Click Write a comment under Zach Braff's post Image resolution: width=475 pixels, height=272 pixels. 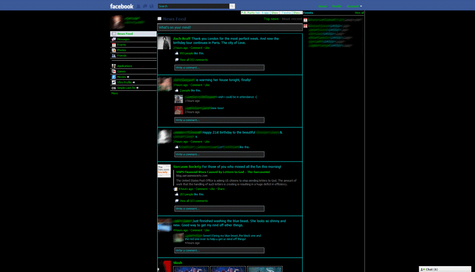[219, 68]
